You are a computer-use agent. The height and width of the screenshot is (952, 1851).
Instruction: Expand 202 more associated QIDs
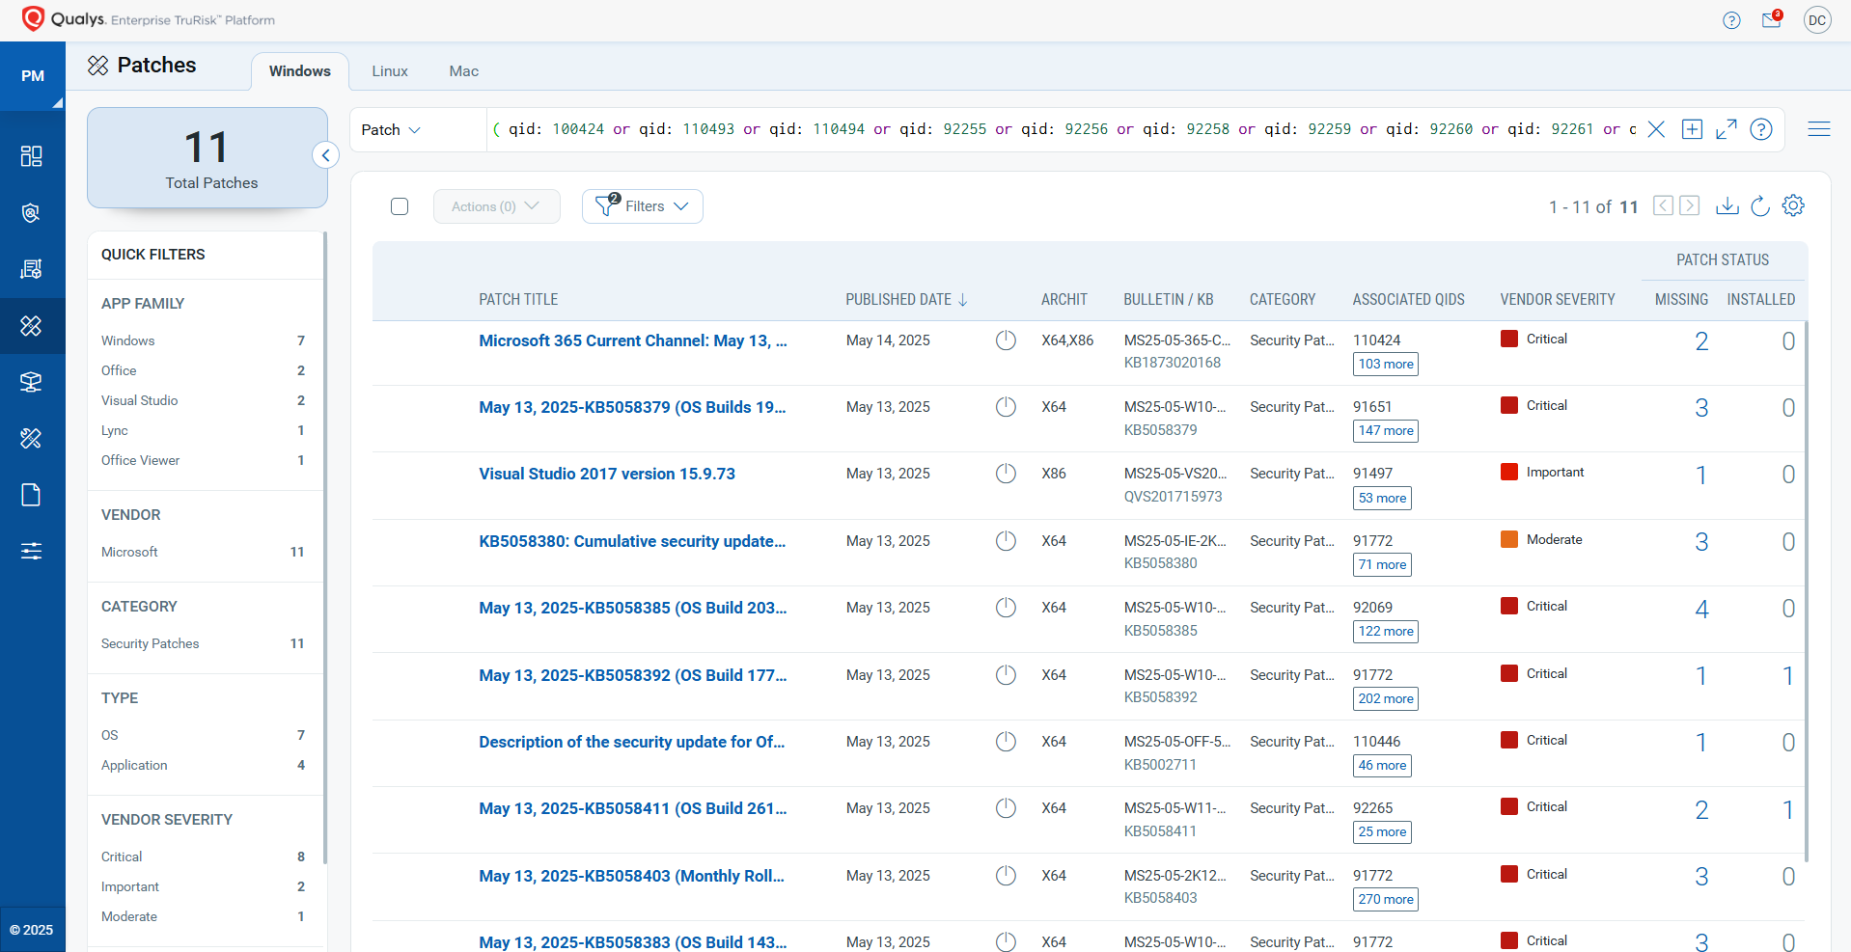click(1386, 699)
